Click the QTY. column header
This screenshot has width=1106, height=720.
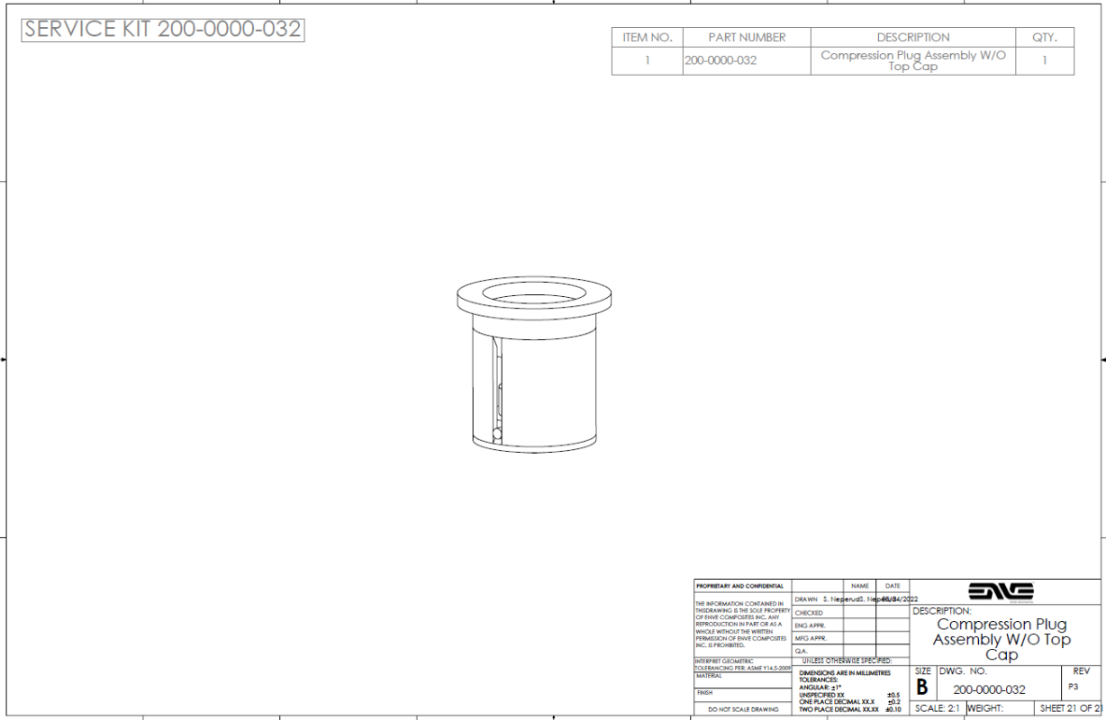(x=1044, y=38)
